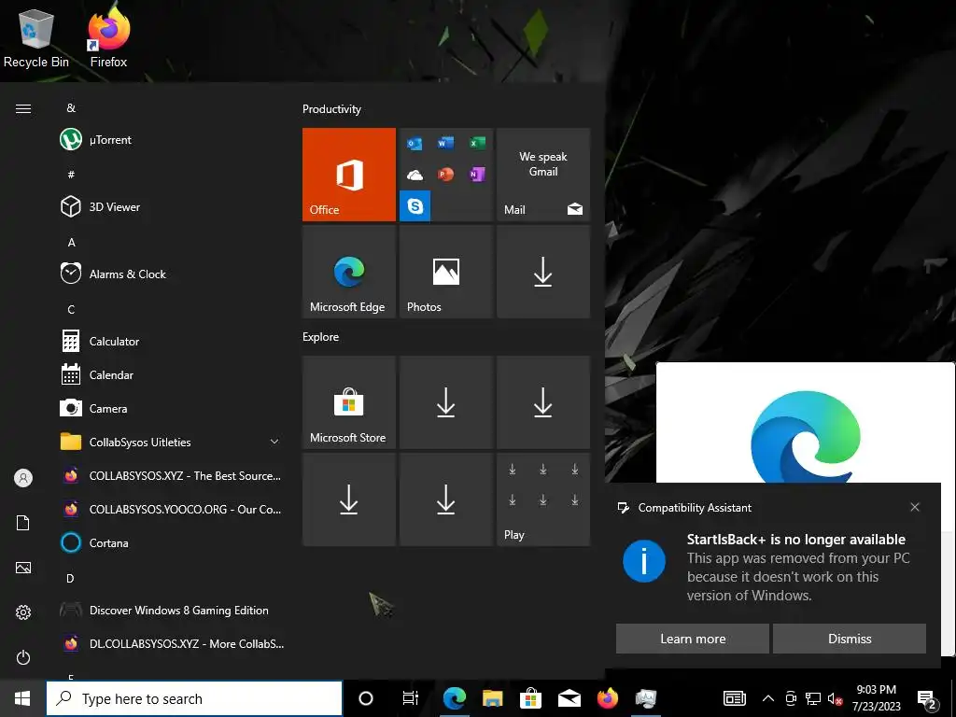Image resolution: width=956 pixels, height=717 pixels.
Task: Click the Productivity group heading
Action: [x=331, y=109]
